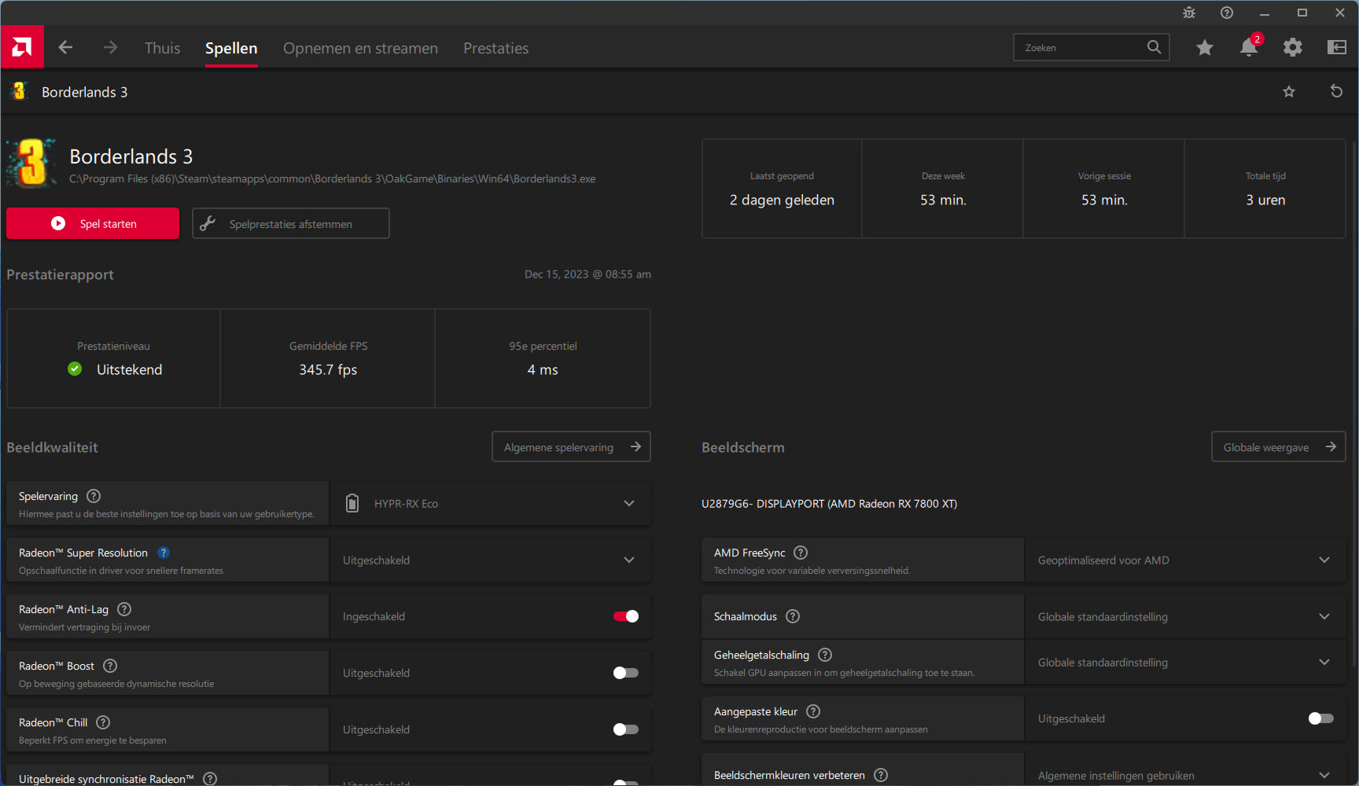The height and width of the screenshot is (786, 1359).
Task: Click the AMD logo home icon
Action: coord(22,47)
